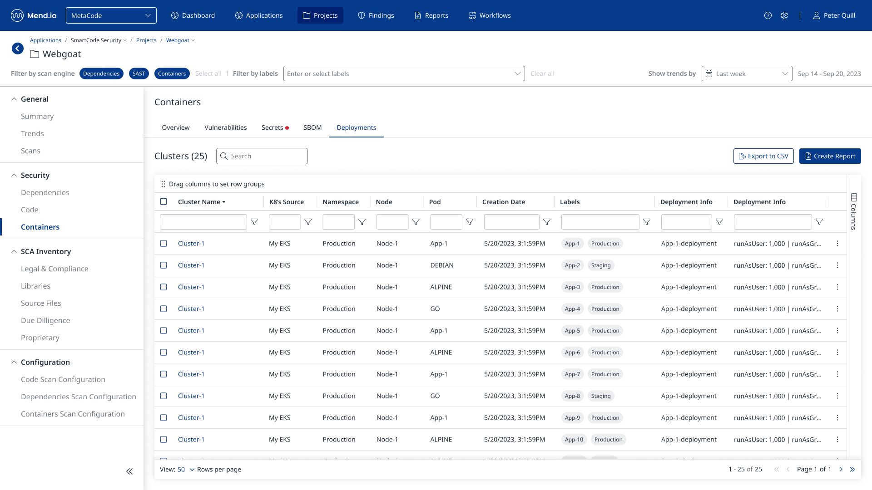Check the row with App-3 label
The height and width of the screenshot is (490, 872).
(163, 287)
